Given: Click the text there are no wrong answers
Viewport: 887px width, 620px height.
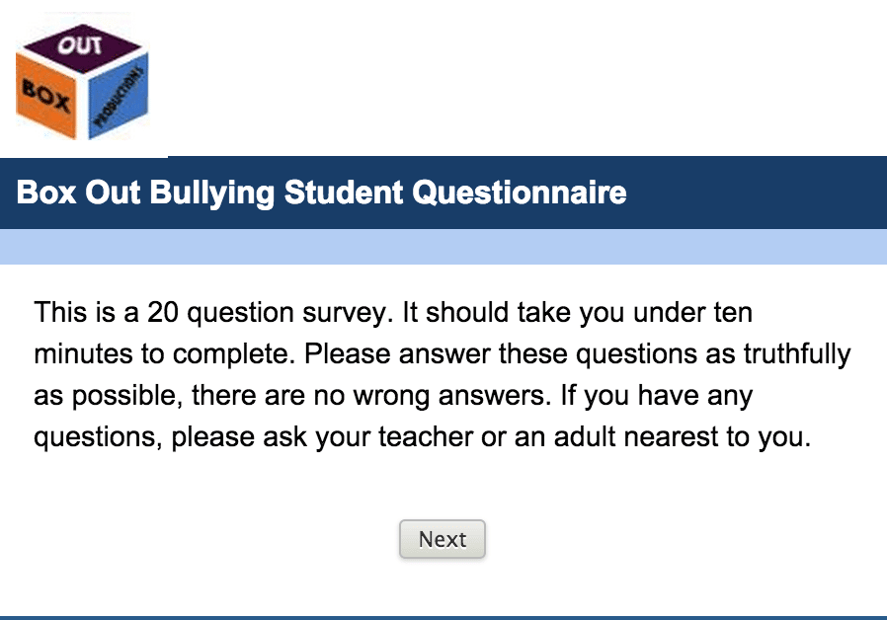Looking at the screenshot, I should point(371,396).
